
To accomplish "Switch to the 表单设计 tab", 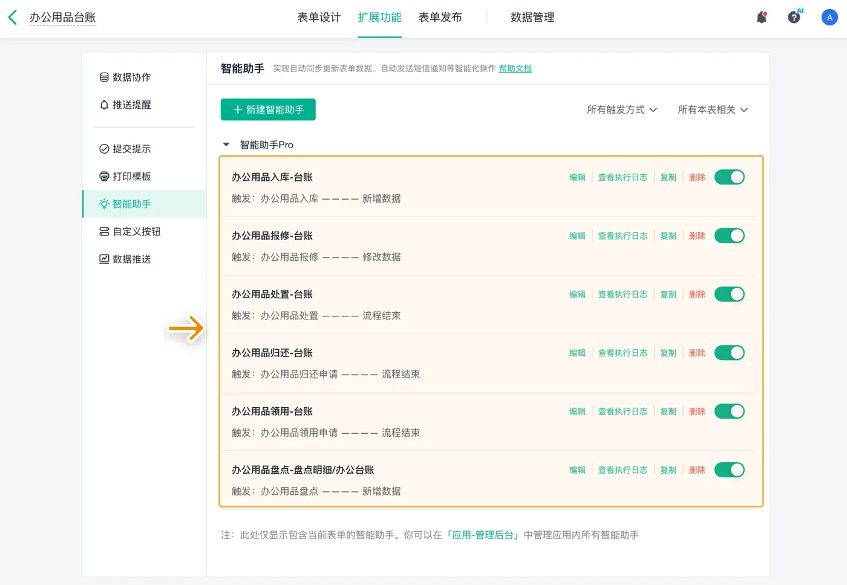I will click(319, 18).
